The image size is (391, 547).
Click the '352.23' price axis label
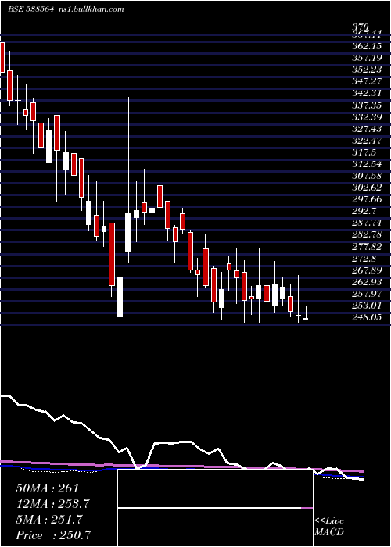pyautogui.click(x=367, y=70)
